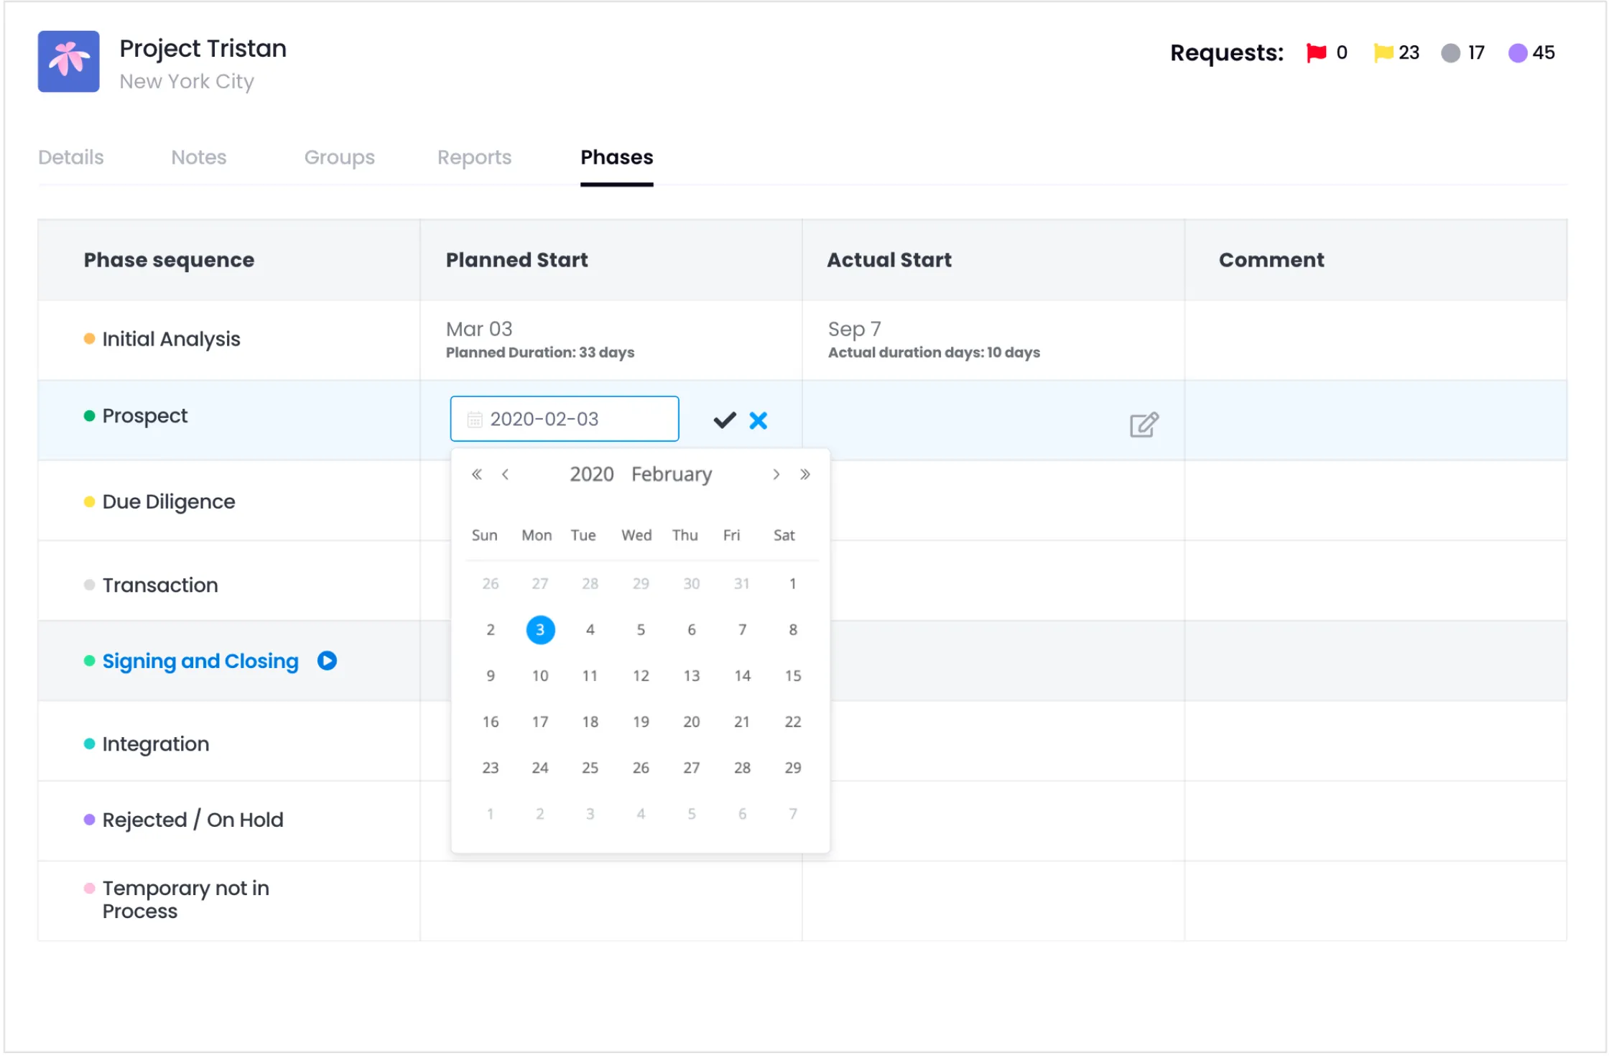Select February 14 in the calendar
The width and height of the screenshot is (1609, 1056).
point(742,675)
